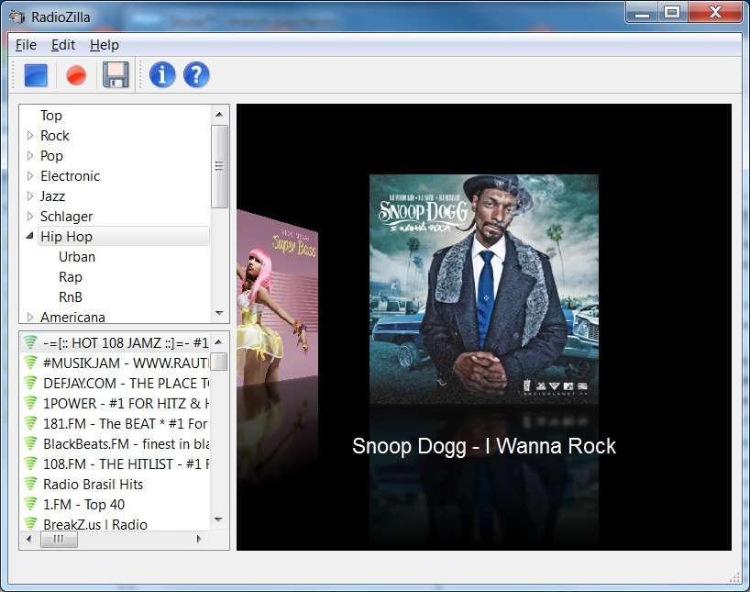This screenshot has height=592, width=750.
Task: Select the Electronic genre label
Action: click(70, 176)
